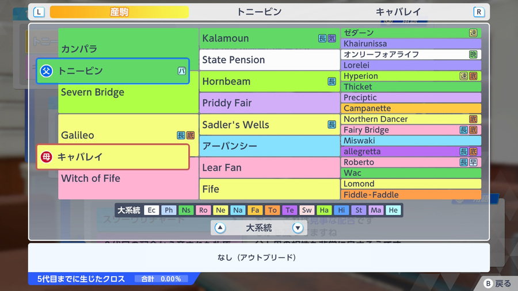
Task: Select the Fiddle-Faddle ancestor row
Action: pos(411,194)
